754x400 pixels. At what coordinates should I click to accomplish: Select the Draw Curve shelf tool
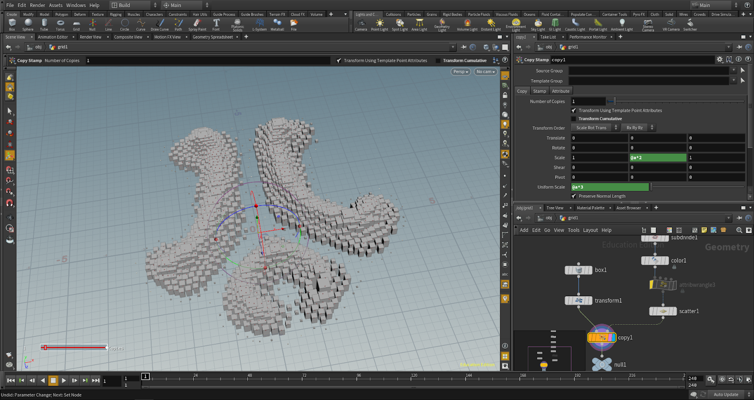pos(160,25)
